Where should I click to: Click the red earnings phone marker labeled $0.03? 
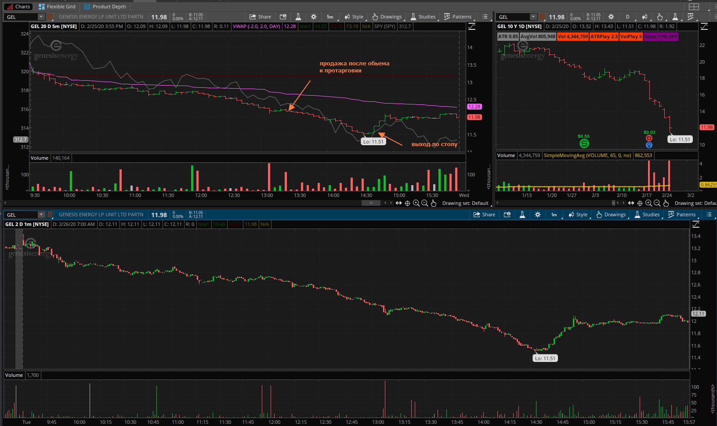pos(649,138)
